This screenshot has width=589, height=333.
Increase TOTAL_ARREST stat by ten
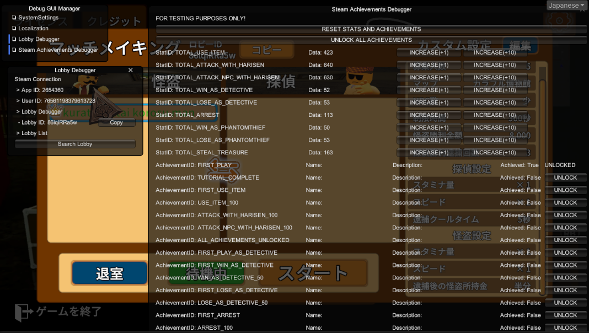point(495,115)
